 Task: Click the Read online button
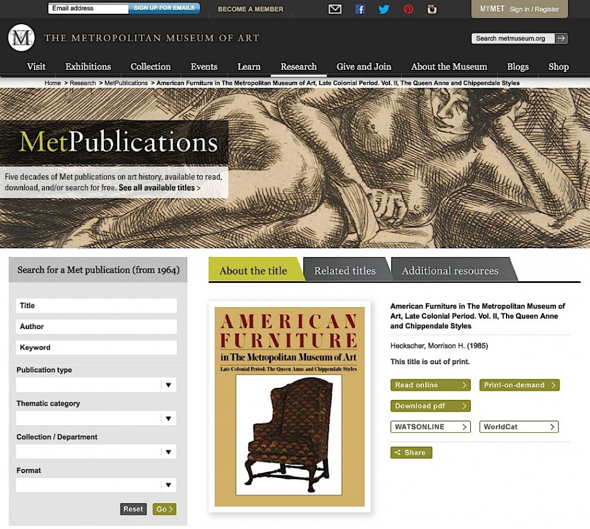[x=430, y=385]
